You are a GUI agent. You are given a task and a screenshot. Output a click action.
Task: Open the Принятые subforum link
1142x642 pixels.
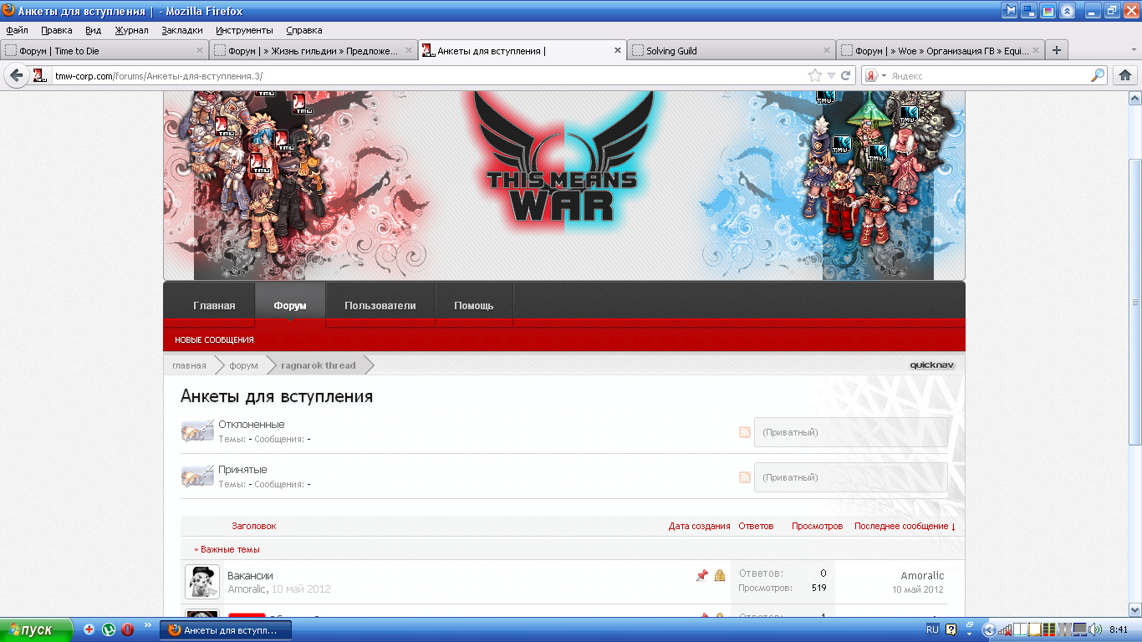pos(242,470)
